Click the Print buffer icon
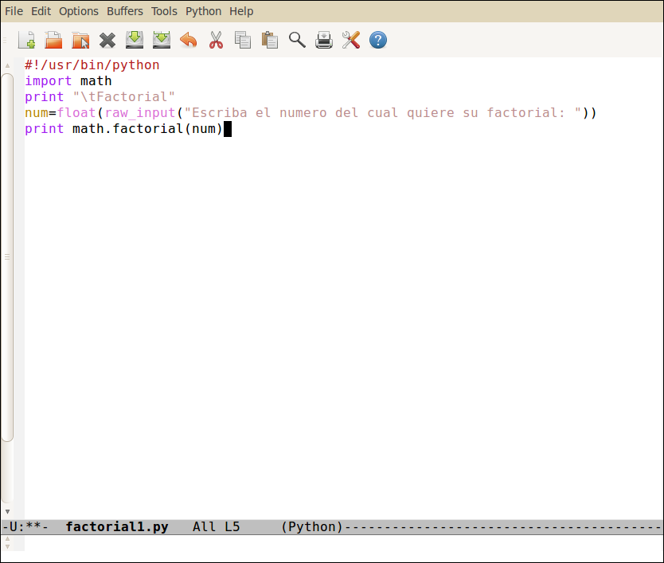Image resolution: width=664 pixels, height=563 pixels. coord(324,41)
